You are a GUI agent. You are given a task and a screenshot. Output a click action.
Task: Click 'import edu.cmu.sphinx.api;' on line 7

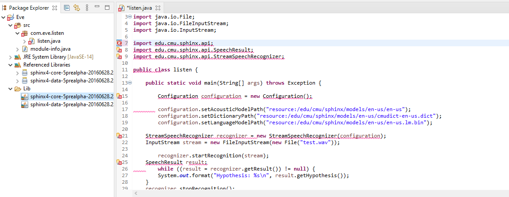[173, 43]
